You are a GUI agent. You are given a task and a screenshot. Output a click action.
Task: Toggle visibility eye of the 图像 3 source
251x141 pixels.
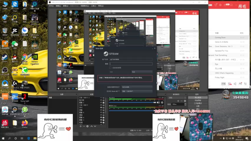pyautogui.click(x=101, y=120)
